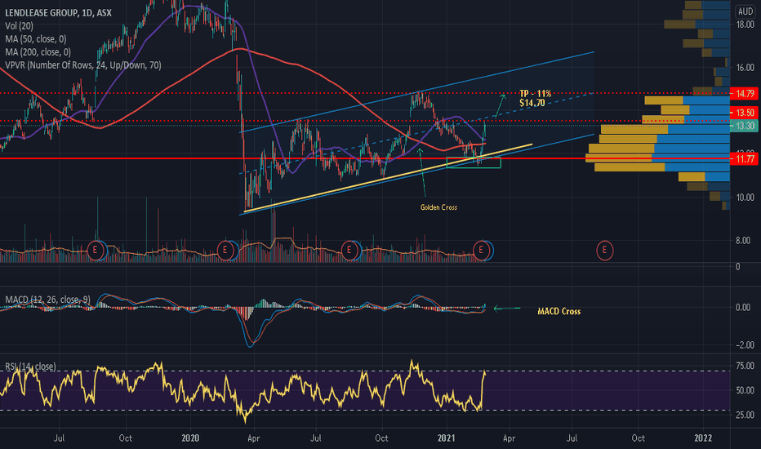Click the 25.00 RSI axis value
Image resolution: width=761 pixels, height=449 pixels.
(x=745, y=415)
